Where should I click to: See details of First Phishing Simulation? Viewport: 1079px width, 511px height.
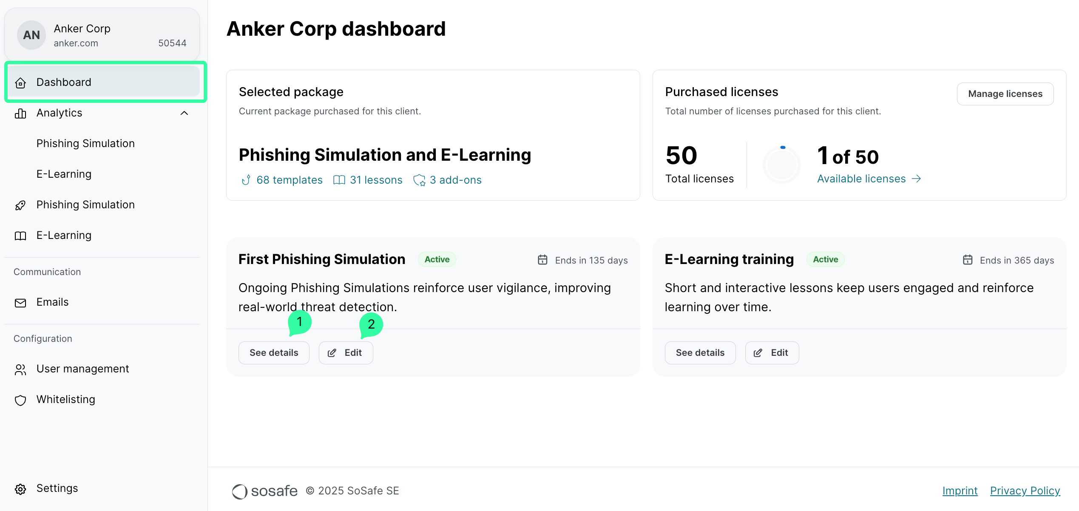(x=274, y=353)
